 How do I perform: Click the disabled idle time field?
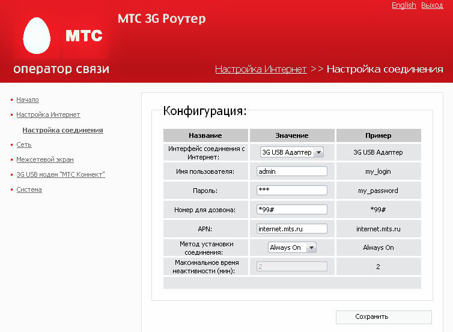click(x=292, y=266)
